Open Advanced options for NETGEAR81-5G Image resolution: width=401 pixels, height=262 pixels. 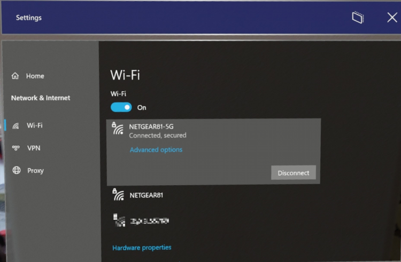coord(156,149)
